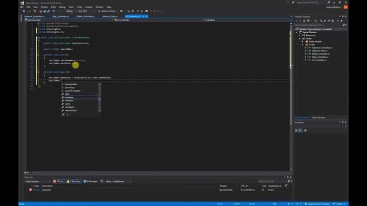Click the editor vertical scrollbar

click(291, 96)
